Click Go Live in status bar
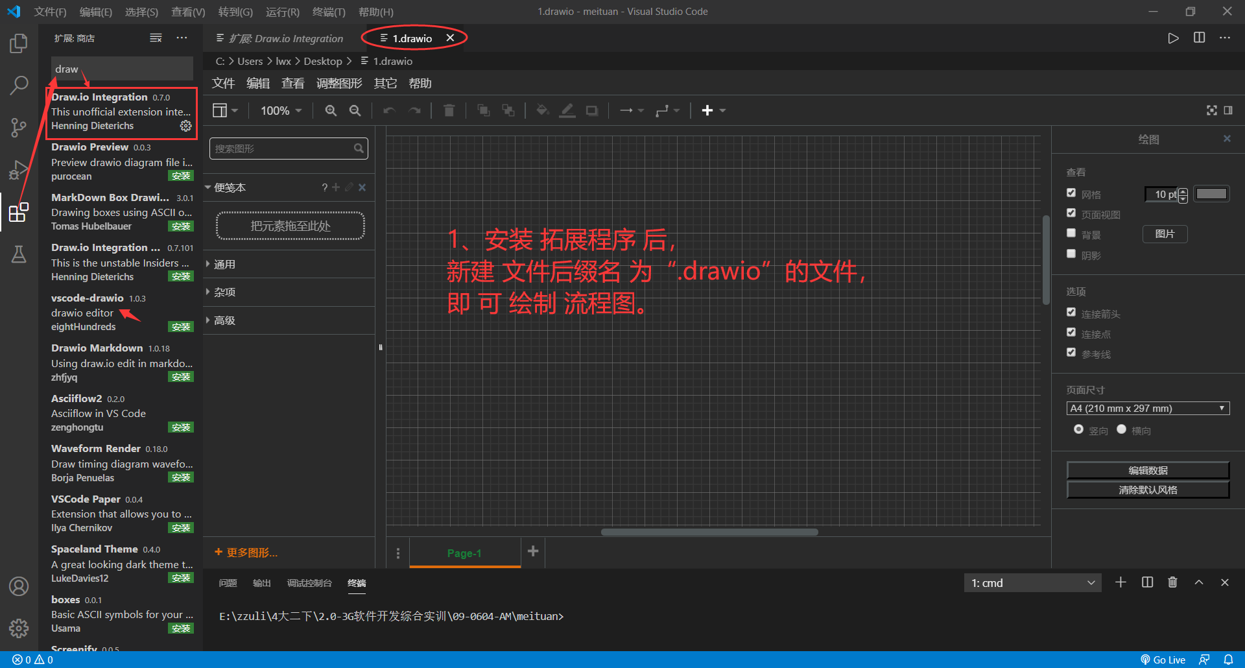The height and width of the screenshot is (668, 1245). click(x=1163, y=660)
